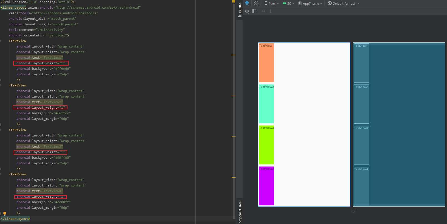Open the Pixel device dropdown

[x=271, y=3]
